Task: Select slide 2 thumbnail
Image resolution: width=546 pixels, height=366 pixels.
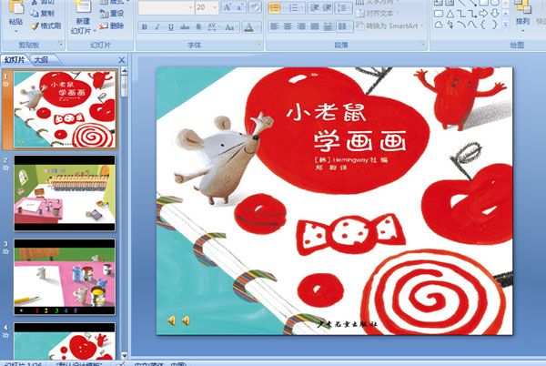Action: pyautogui.click(x=65, y=192)
